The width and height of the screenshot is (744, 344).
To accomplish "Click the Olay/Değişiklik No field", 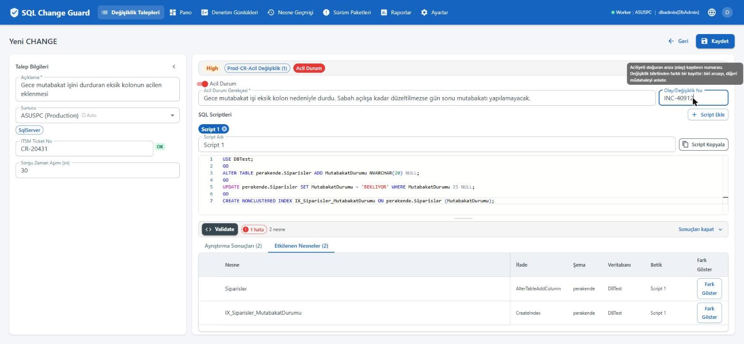I will [693, 98].
